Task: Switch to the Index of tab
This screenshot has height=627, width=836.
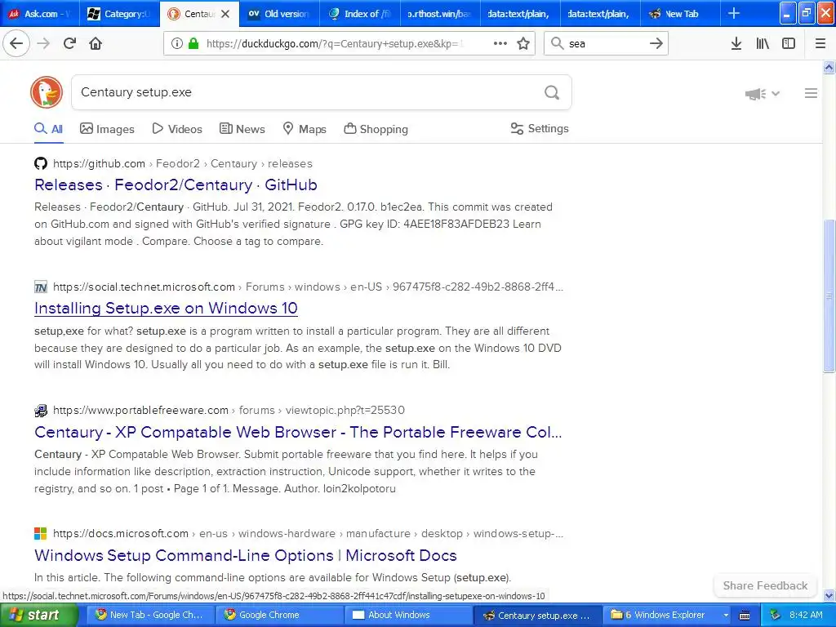Action: click(360, 13)
